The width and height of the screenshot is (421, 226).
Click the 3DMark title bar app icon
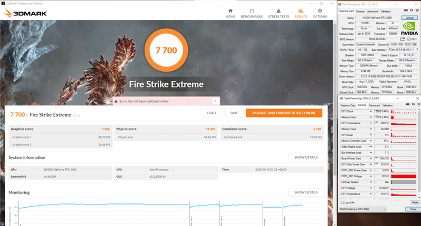(3, 4)
